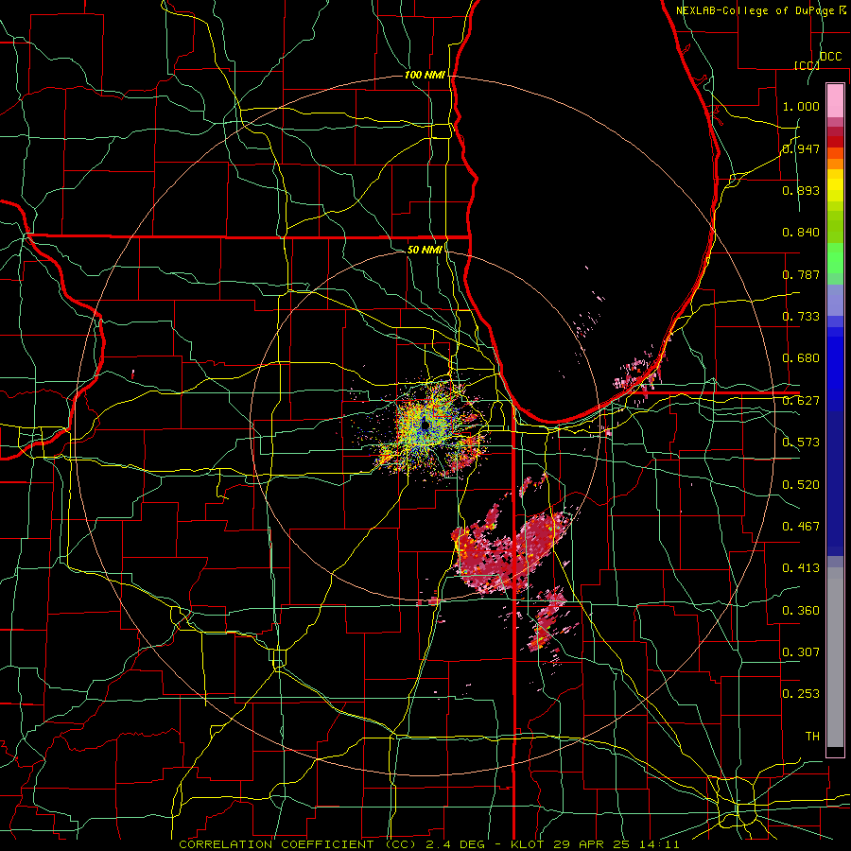Pick the lavender segment of the color bar
The width and height of the screenshot is (851, 851).
[835, 300]
